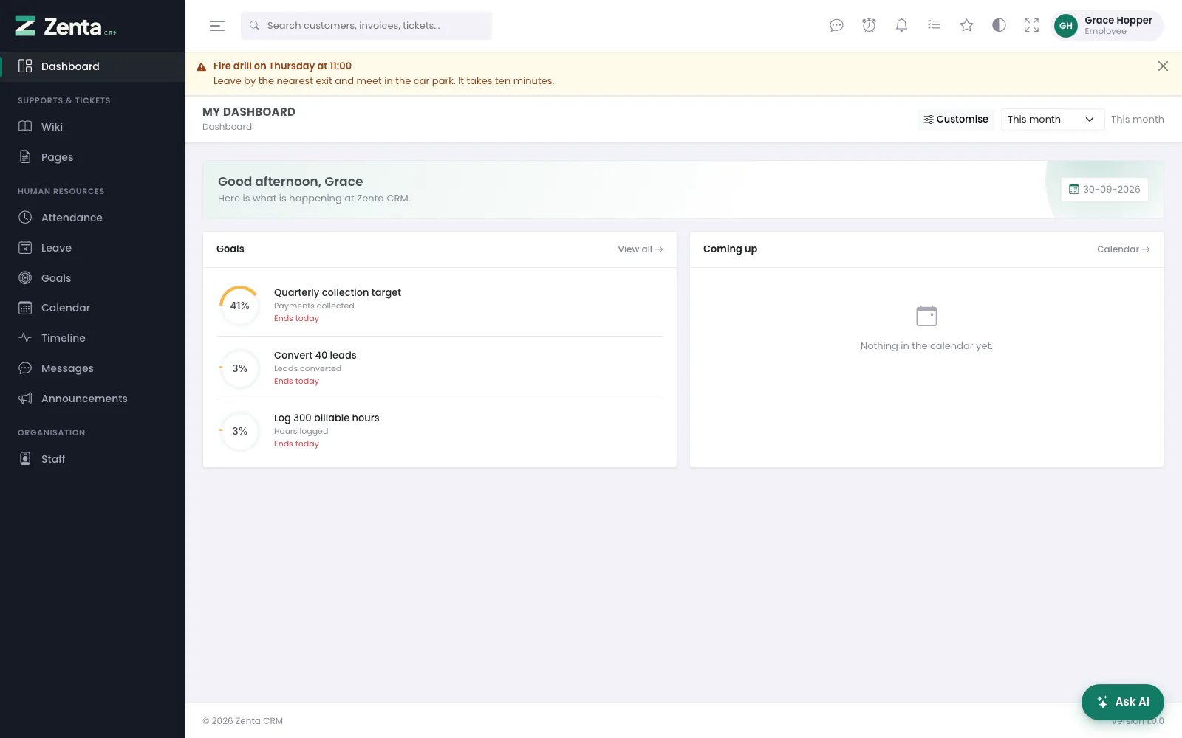Open the 30-09-2026 date picker
Image resolution: width=1182 pixels, height=738 pixels.
click(1104, 190)
